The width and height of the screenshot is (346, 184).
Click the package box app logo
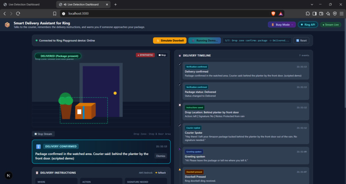tap(7, 25)
